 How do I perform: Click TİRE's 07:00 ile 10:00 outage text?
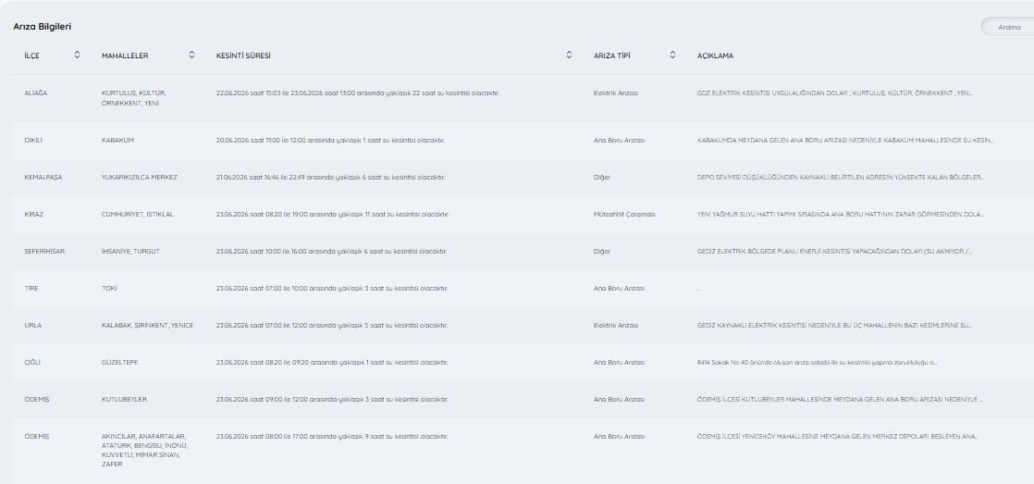332,288
